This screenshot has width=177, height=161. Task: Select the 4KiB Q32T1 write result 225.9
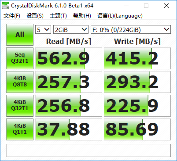coord(137,106)
